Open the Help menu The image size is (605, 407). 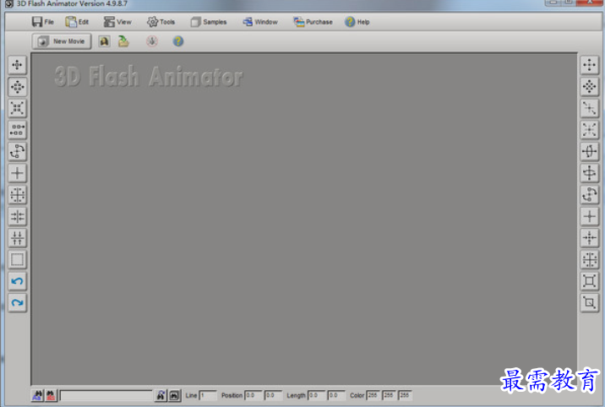(x=357, y=22)
